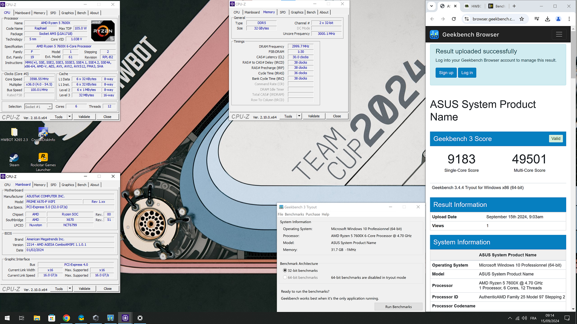Image resolution: width=577 pixels, height=324 pixels.
Task: Click Multi-Core Score 49501
Action: [529, 159]
